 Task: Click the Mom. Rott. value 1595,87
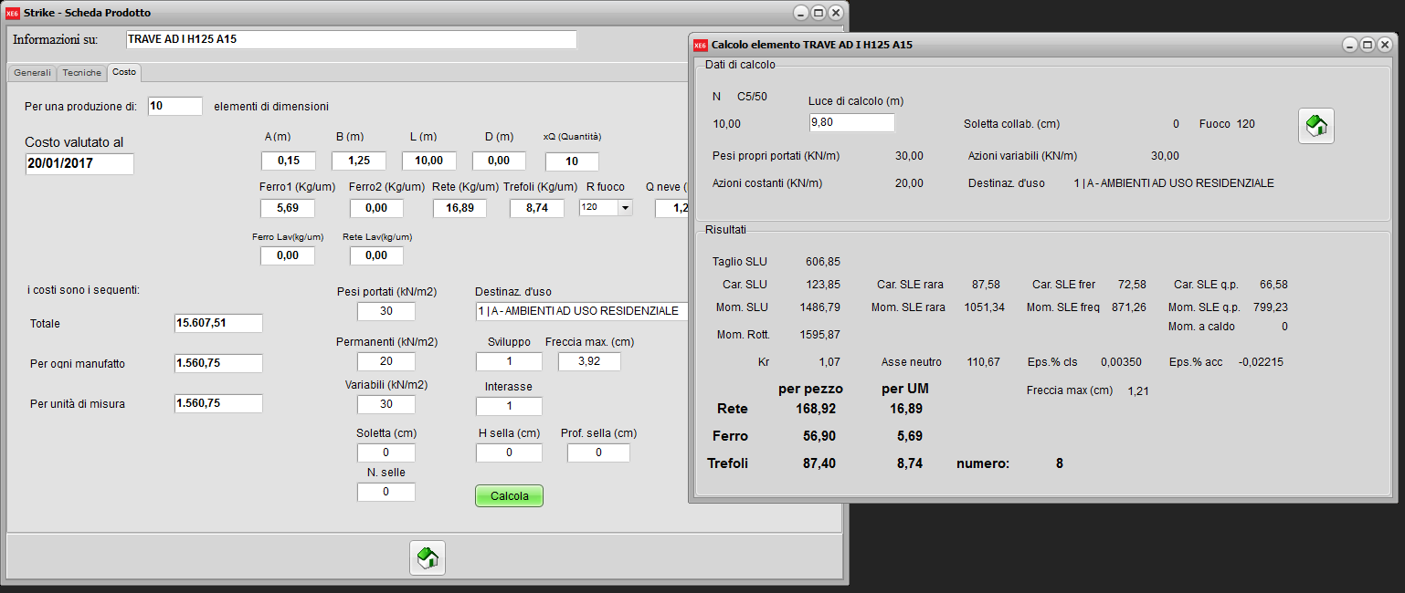click(819, 334)
